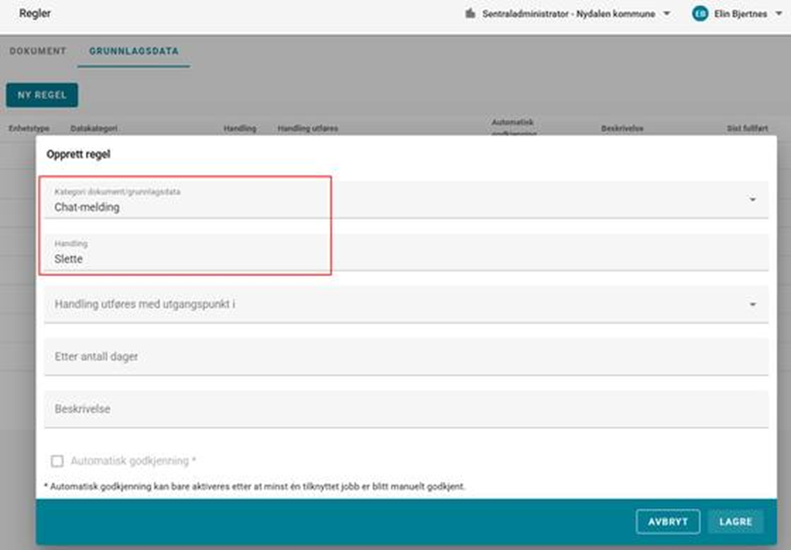Toggle the Automatisk godkjenning checkbox
The image size is (791, 550).
click(57, 461)
